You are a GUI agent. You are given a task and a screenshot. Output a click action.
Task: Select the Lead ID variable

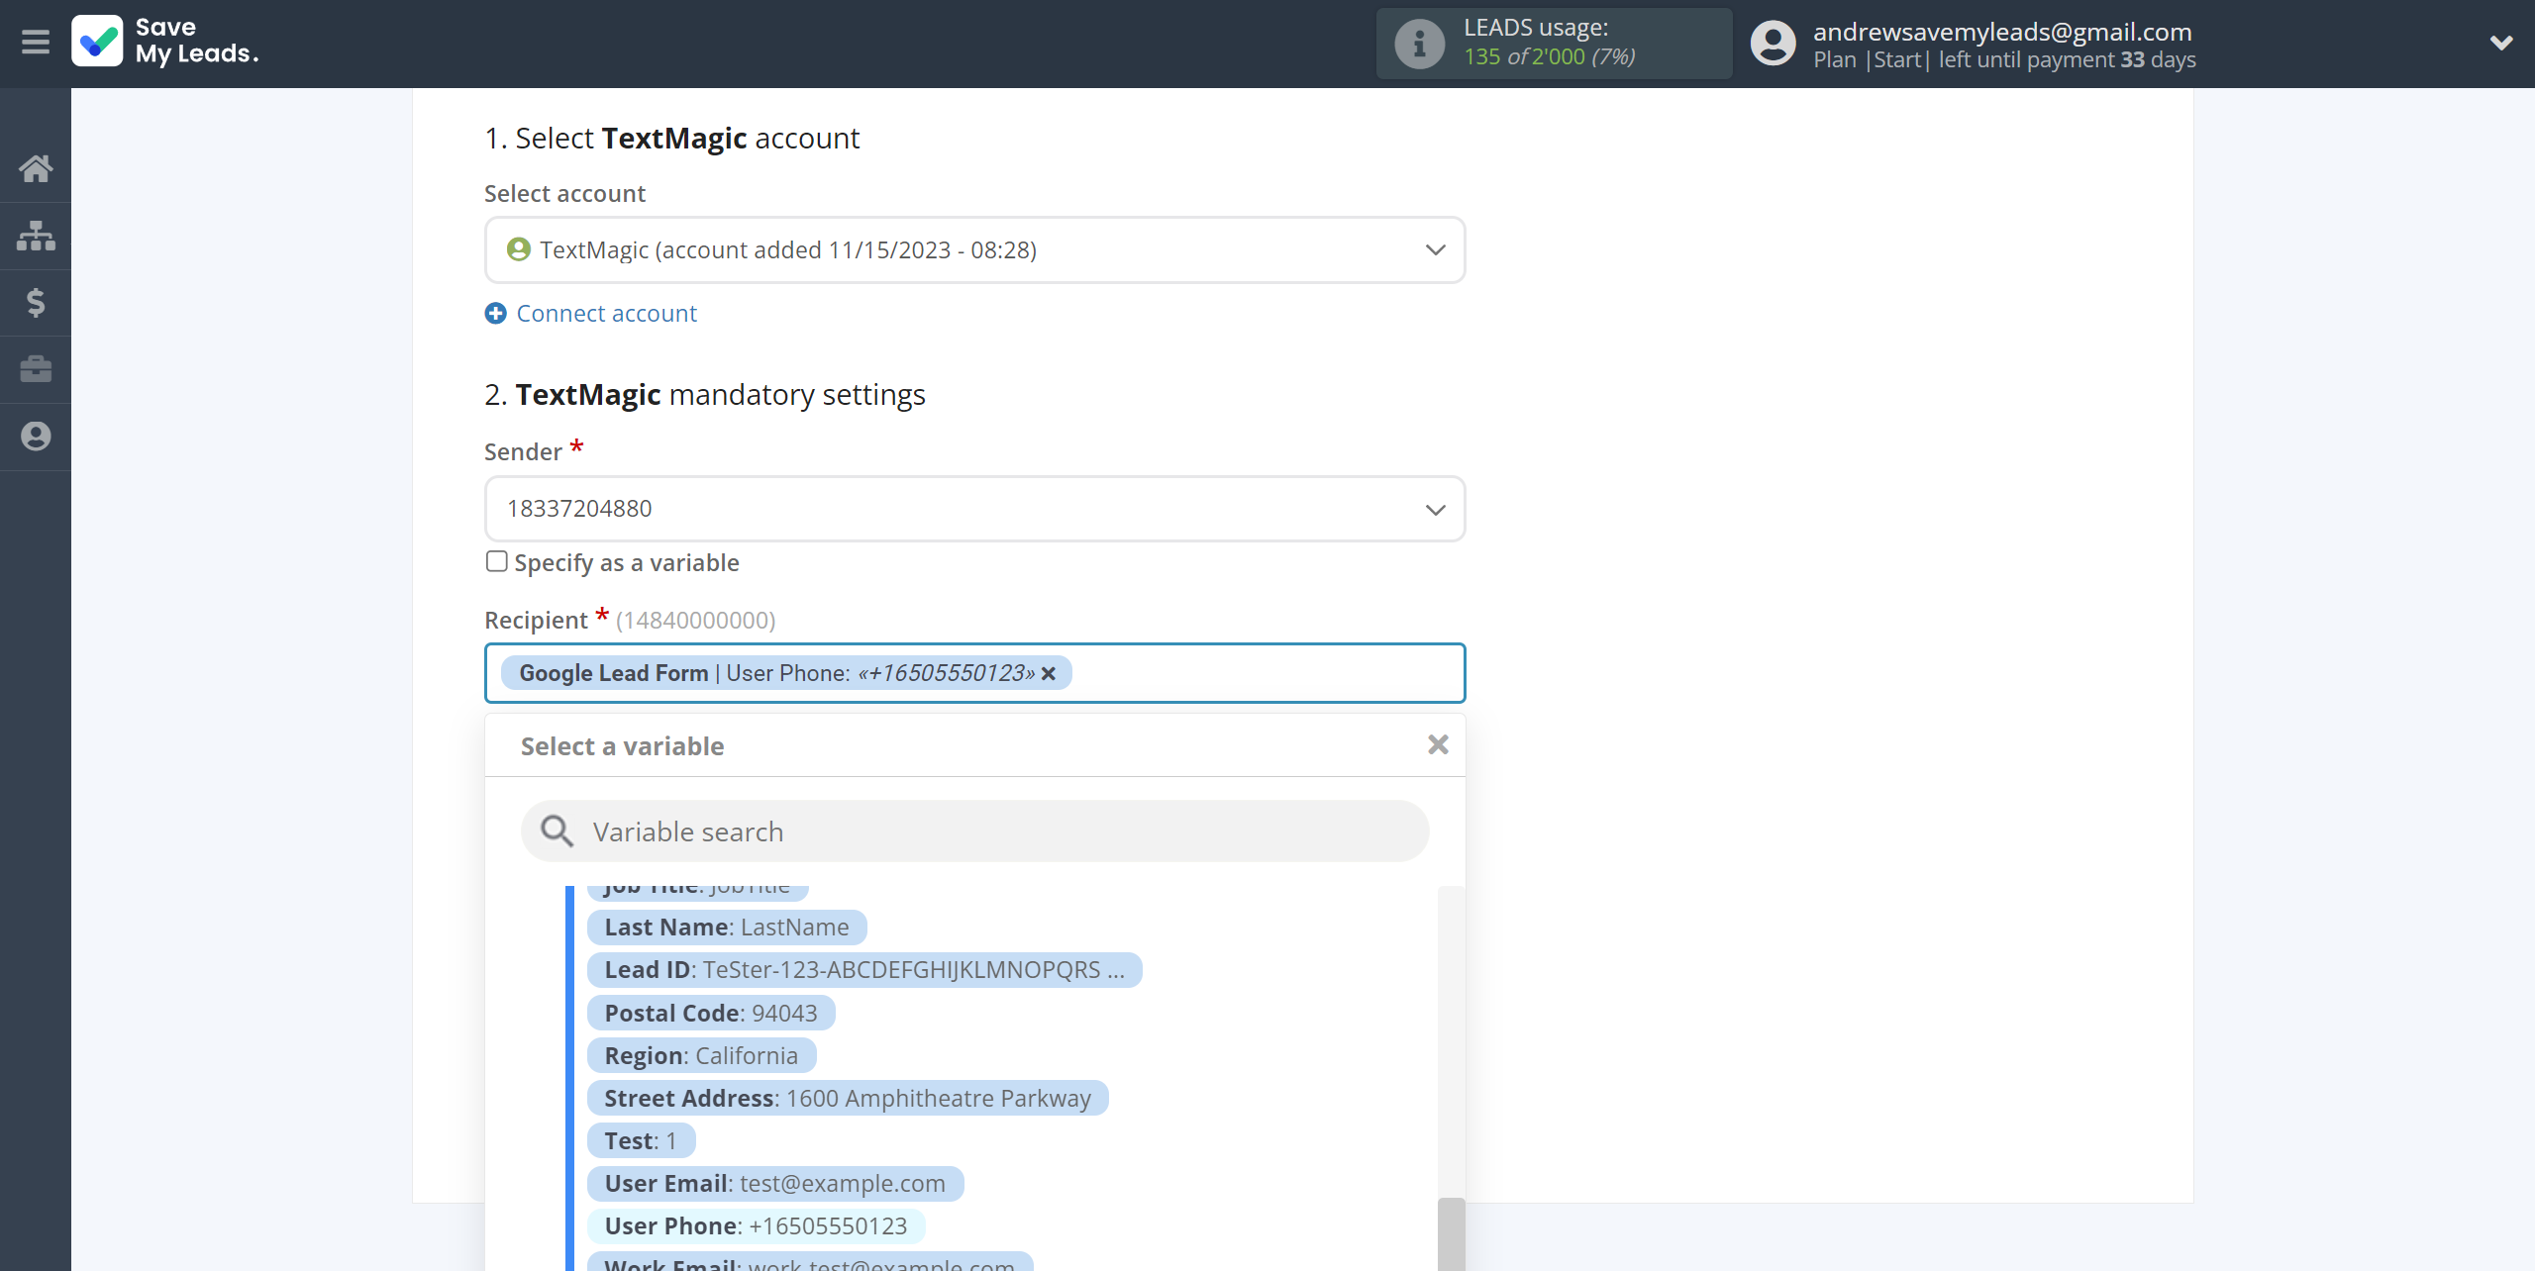click(x=864, y=970)
